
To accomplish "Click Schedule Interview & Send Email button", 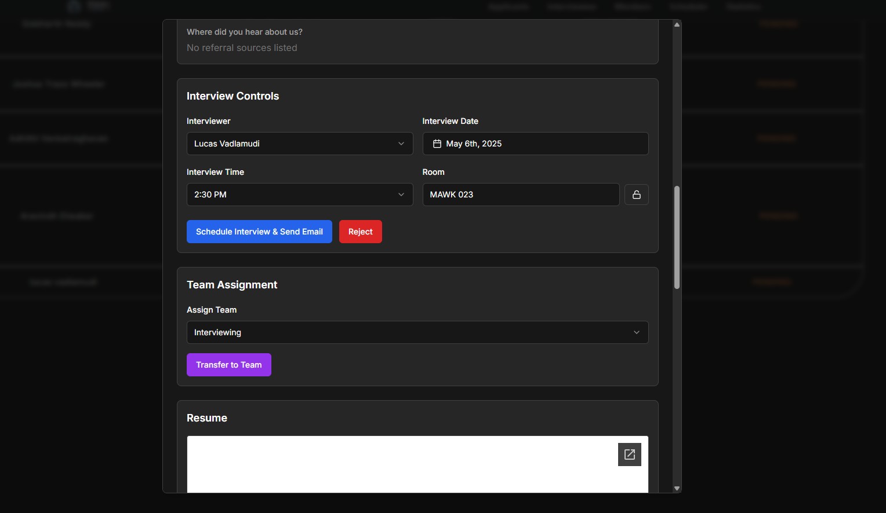I will point(259,232).
